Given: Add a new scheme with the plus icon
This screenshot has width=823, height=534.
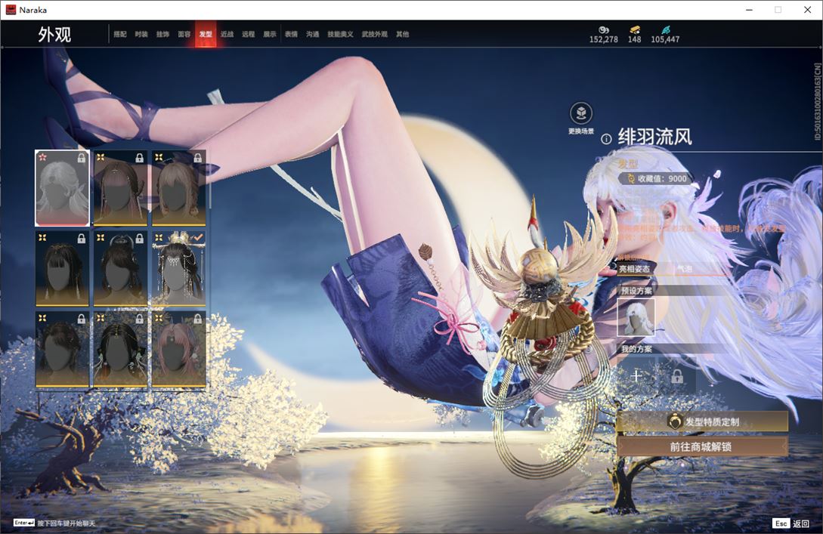Looking at the screenshot, I should tap(636, 375).
